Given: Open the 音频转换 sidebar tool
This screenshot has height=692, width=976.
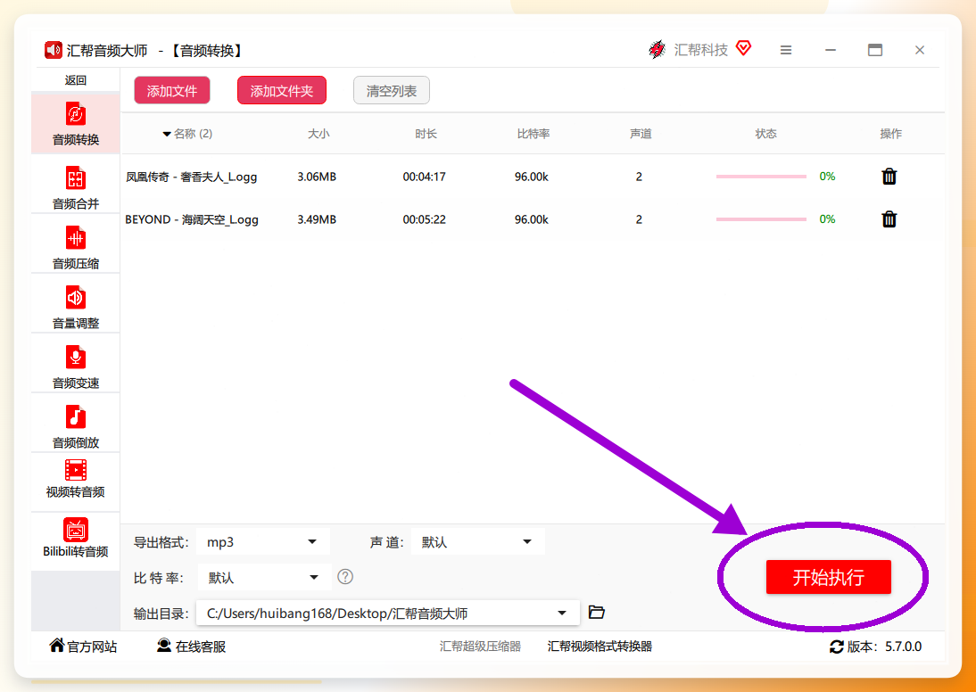Looking at the screenshot, I should pos(75,123).
